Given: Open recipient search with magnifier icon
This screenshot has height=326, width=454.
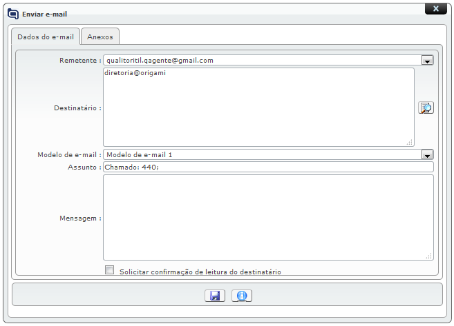Looking at the screenshot, I should pos(426,108).
